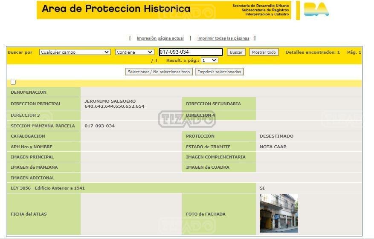Image resolution: width=374 pixels, height=239 pixels.
Task: Tick the record selection checkbox
Action: point(13,82)
